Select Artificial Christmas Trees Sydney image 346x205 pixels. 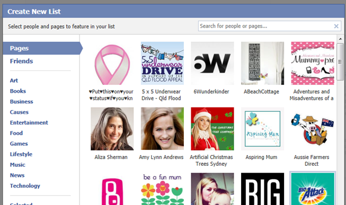pyautogui.click(x=212, y=129)
